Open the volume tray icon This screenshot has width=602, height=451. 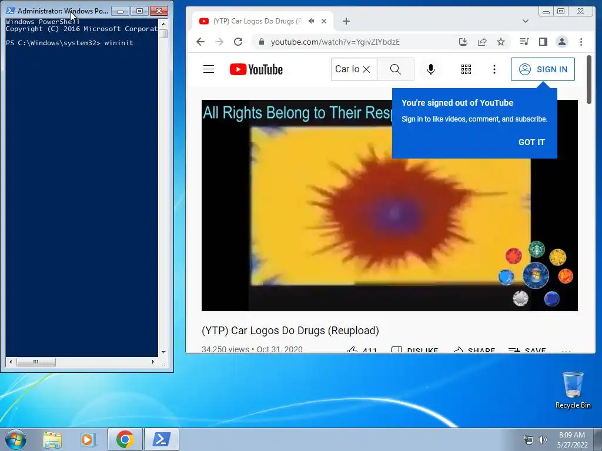[x=542, y=440]
